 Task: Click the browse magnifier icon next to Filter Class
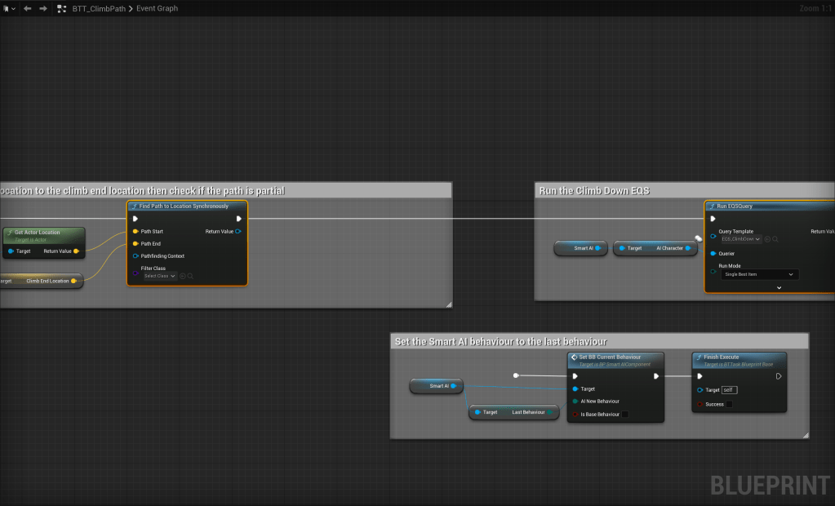190,276
